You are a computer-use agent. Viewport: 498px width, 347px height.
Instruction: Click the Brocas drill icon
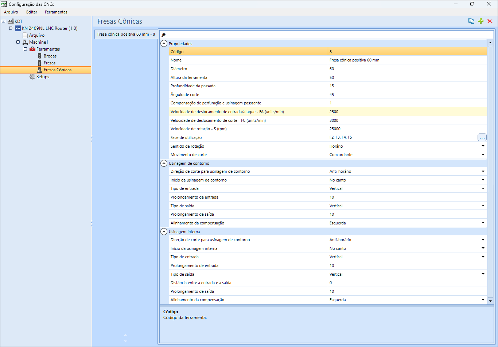(40, 56)
